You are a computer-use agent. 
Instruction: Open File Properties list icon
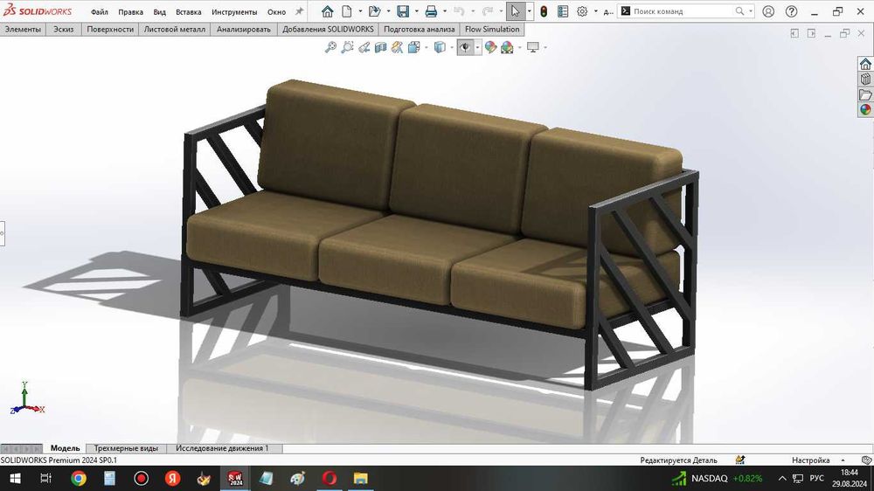pyautogui.click(x=563, y=11)
